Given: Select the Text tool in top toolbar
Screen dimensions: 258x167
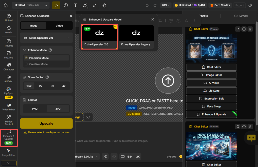Looking at the screenshot, I should (x=75, y=5).
